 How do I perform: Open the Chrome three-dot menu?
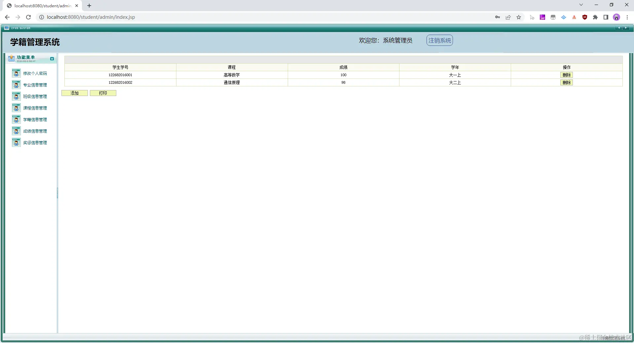[627, 17]
